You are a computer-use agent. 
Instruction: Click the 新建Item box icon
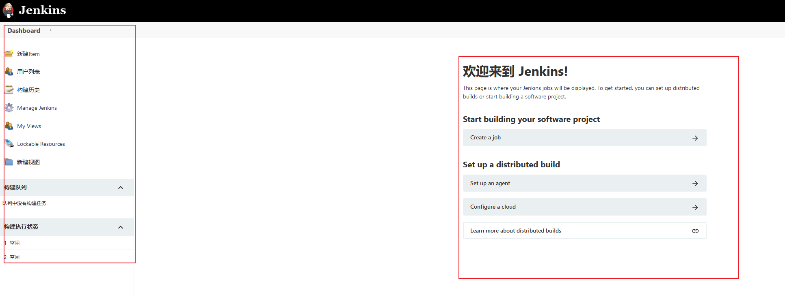click(9, 53)
